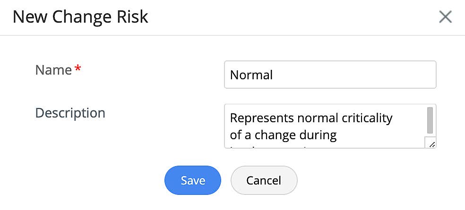Close the New Change Risk dialog

[x=445, y=17]
